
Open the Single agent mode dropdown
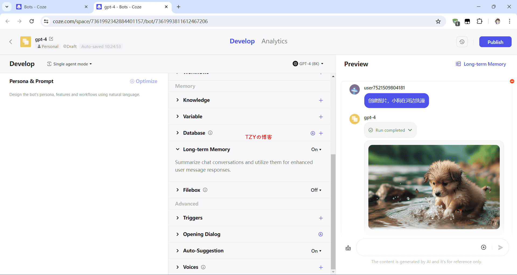tap(70, 64)
